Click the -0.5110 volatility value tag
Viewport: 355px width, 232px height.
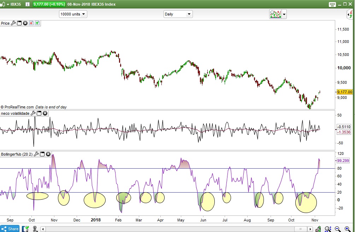(344, 127)
